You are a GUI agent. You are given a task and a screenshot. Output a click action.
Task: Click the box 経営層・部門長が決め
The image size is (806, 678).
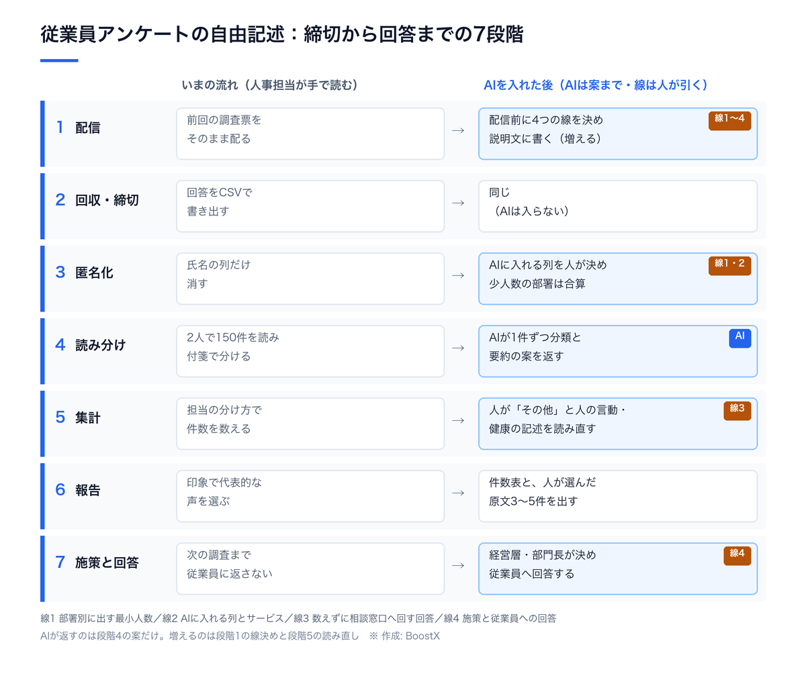[618, 569]
